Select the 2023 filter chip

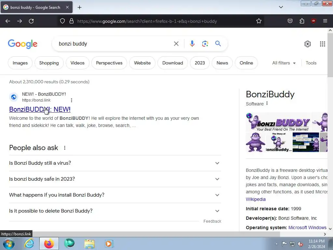click(200, 63)
